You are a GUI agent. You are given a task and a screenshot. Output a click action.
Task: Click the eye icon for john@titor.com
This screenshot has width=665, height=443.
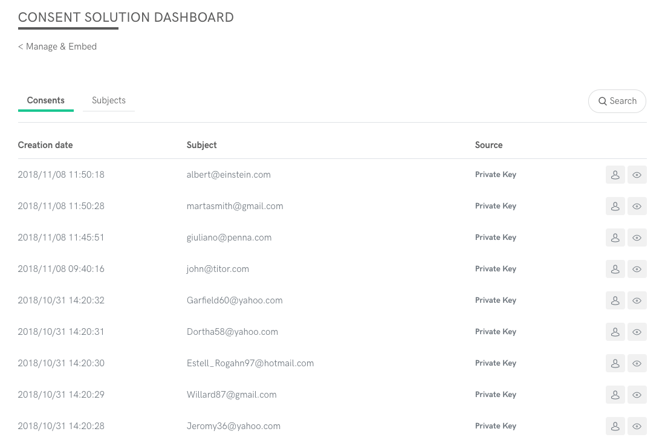click(x=637, y=269)
